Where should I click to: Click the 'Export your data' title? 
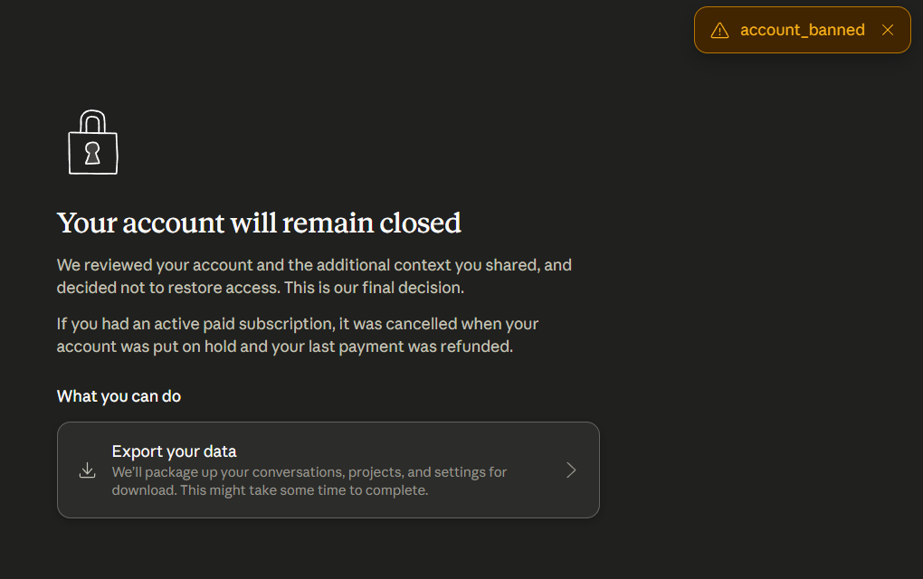click(x=175, y=451)
